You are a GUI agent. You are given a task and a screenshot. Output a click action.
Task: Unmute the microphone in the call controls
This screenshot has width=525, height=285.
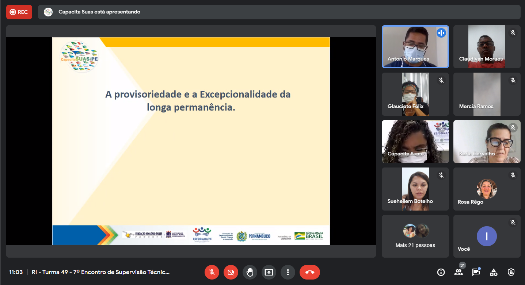pyautogui.click(x=212, y=272)
